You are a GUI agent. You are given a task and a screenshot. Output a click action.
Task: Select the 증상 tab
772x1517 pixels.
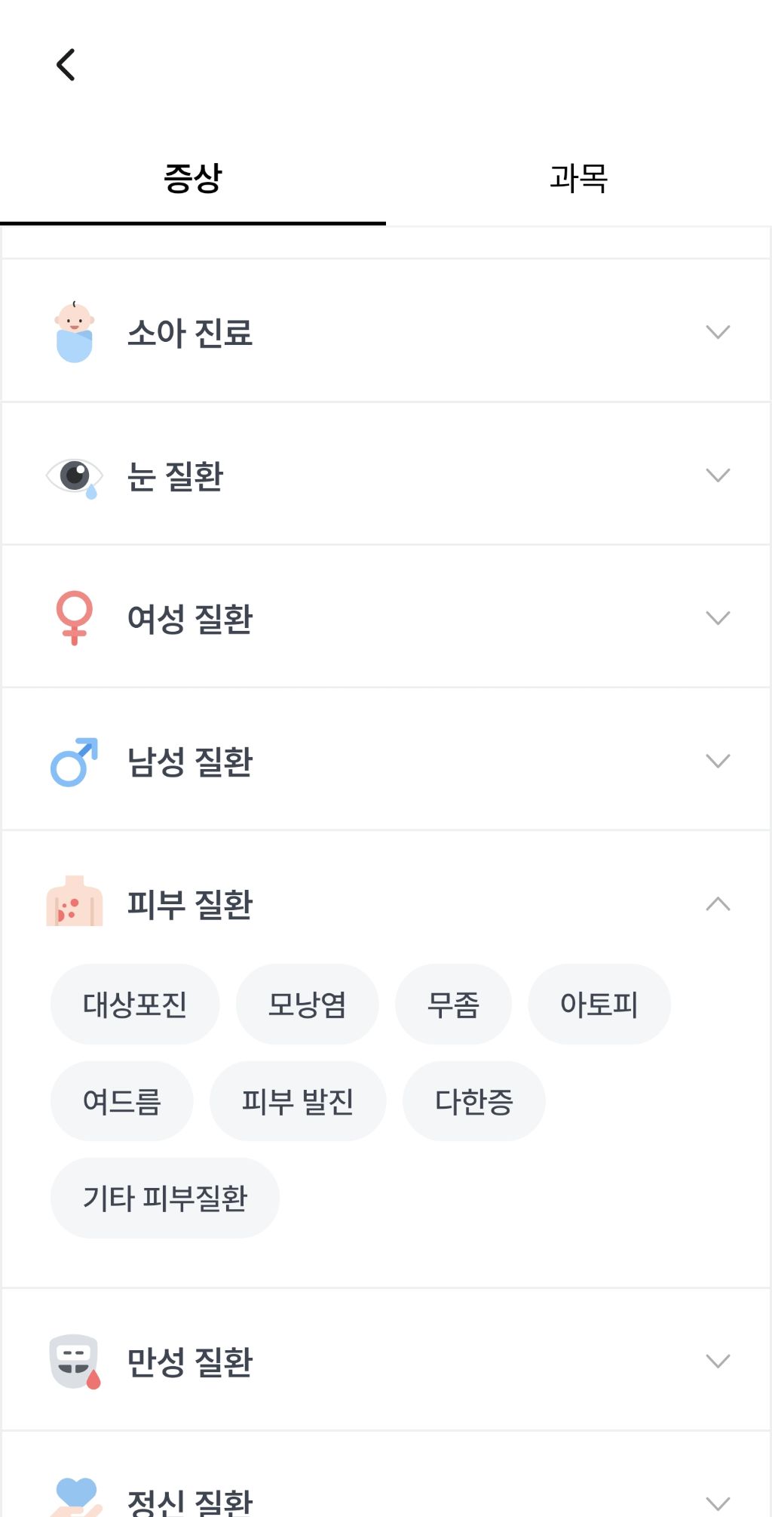(x=193, y=179)
